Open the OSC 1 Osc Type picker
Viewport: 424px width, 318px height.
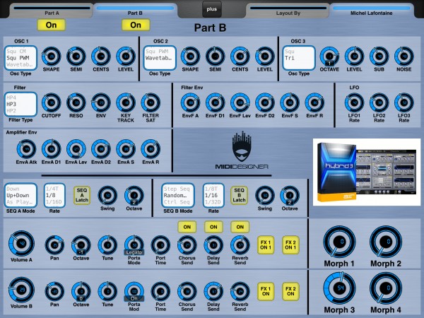click(x=20, y=58)
